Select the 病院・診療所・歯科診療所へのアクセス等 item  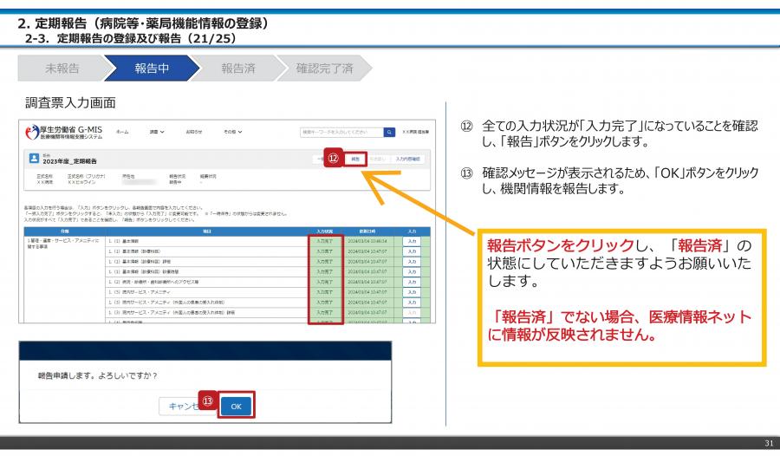point(153,282)
